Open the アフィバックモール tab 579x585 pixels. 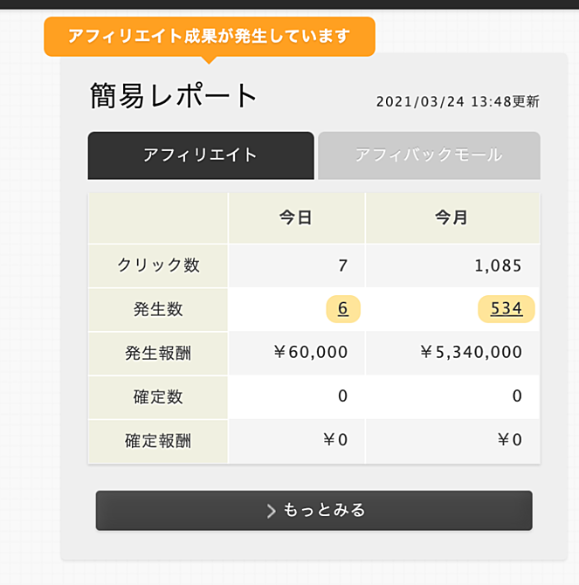pyautogui.click(x=429, y=155)
